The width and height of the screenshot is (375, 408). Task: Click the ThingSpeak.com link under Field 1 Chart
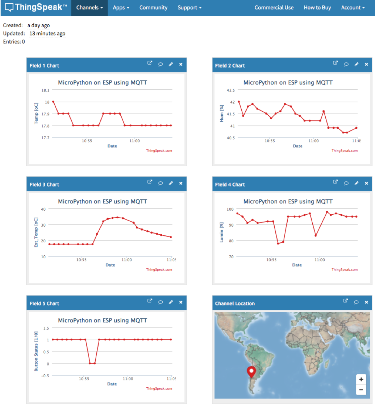(159, 150)
